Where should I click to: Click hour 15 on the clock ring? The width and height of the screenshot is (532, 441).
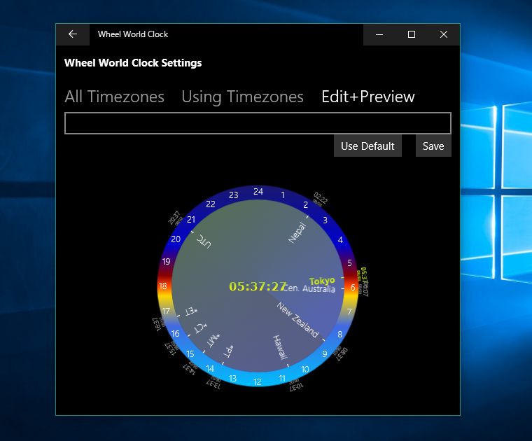(190, 353)
